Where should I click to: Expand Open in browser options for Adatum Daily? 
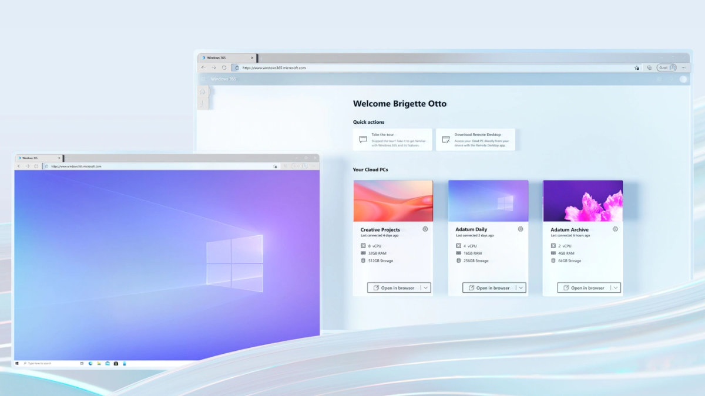(521, 288)
